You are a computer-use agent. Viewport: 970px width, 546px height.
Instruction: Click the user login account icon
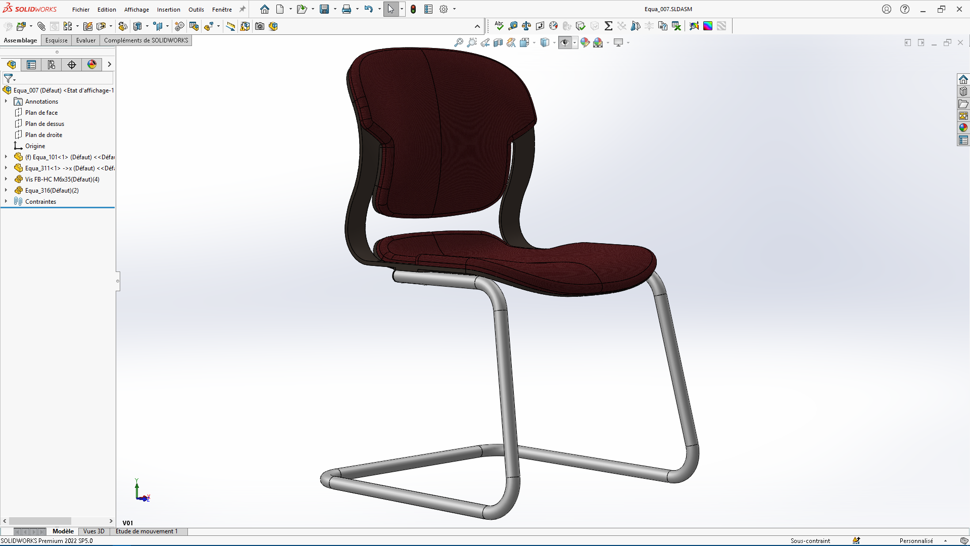pyautogui.click(x=887, y=9)
